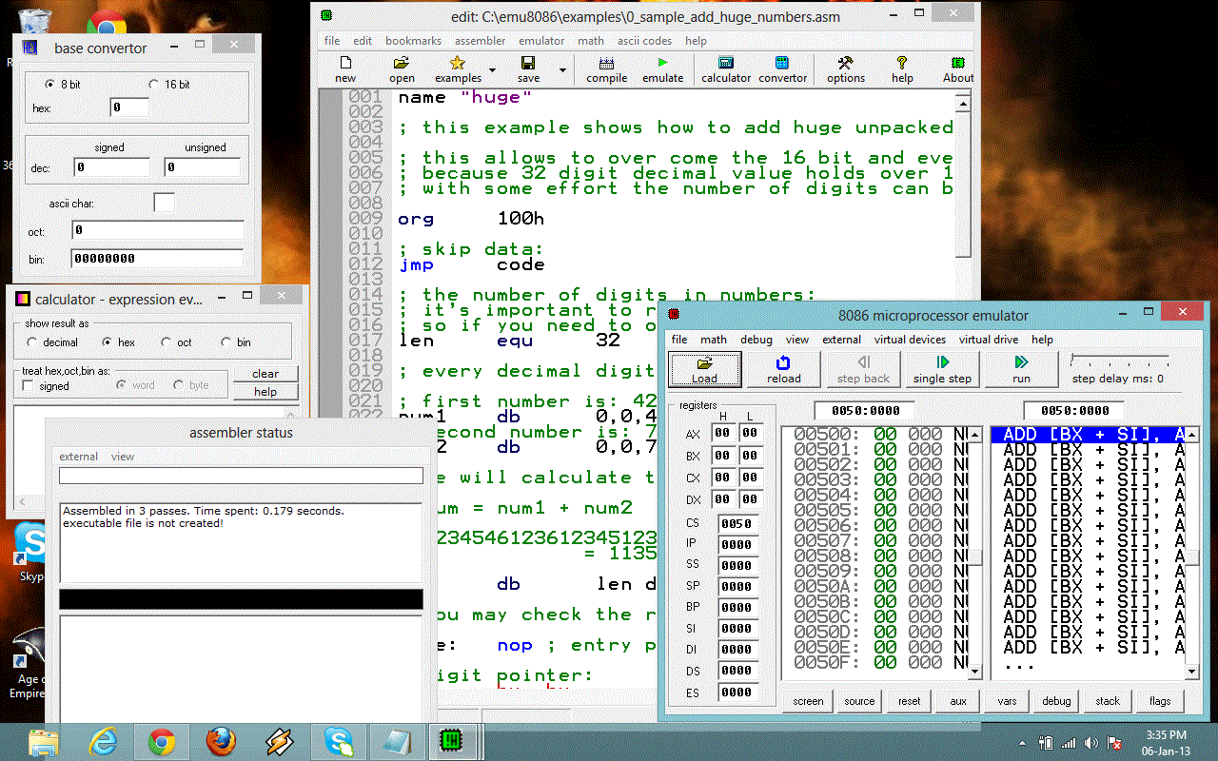Open Skype from the taskbar
This screenshot has width=1218, height=761.
pos(338,741)
